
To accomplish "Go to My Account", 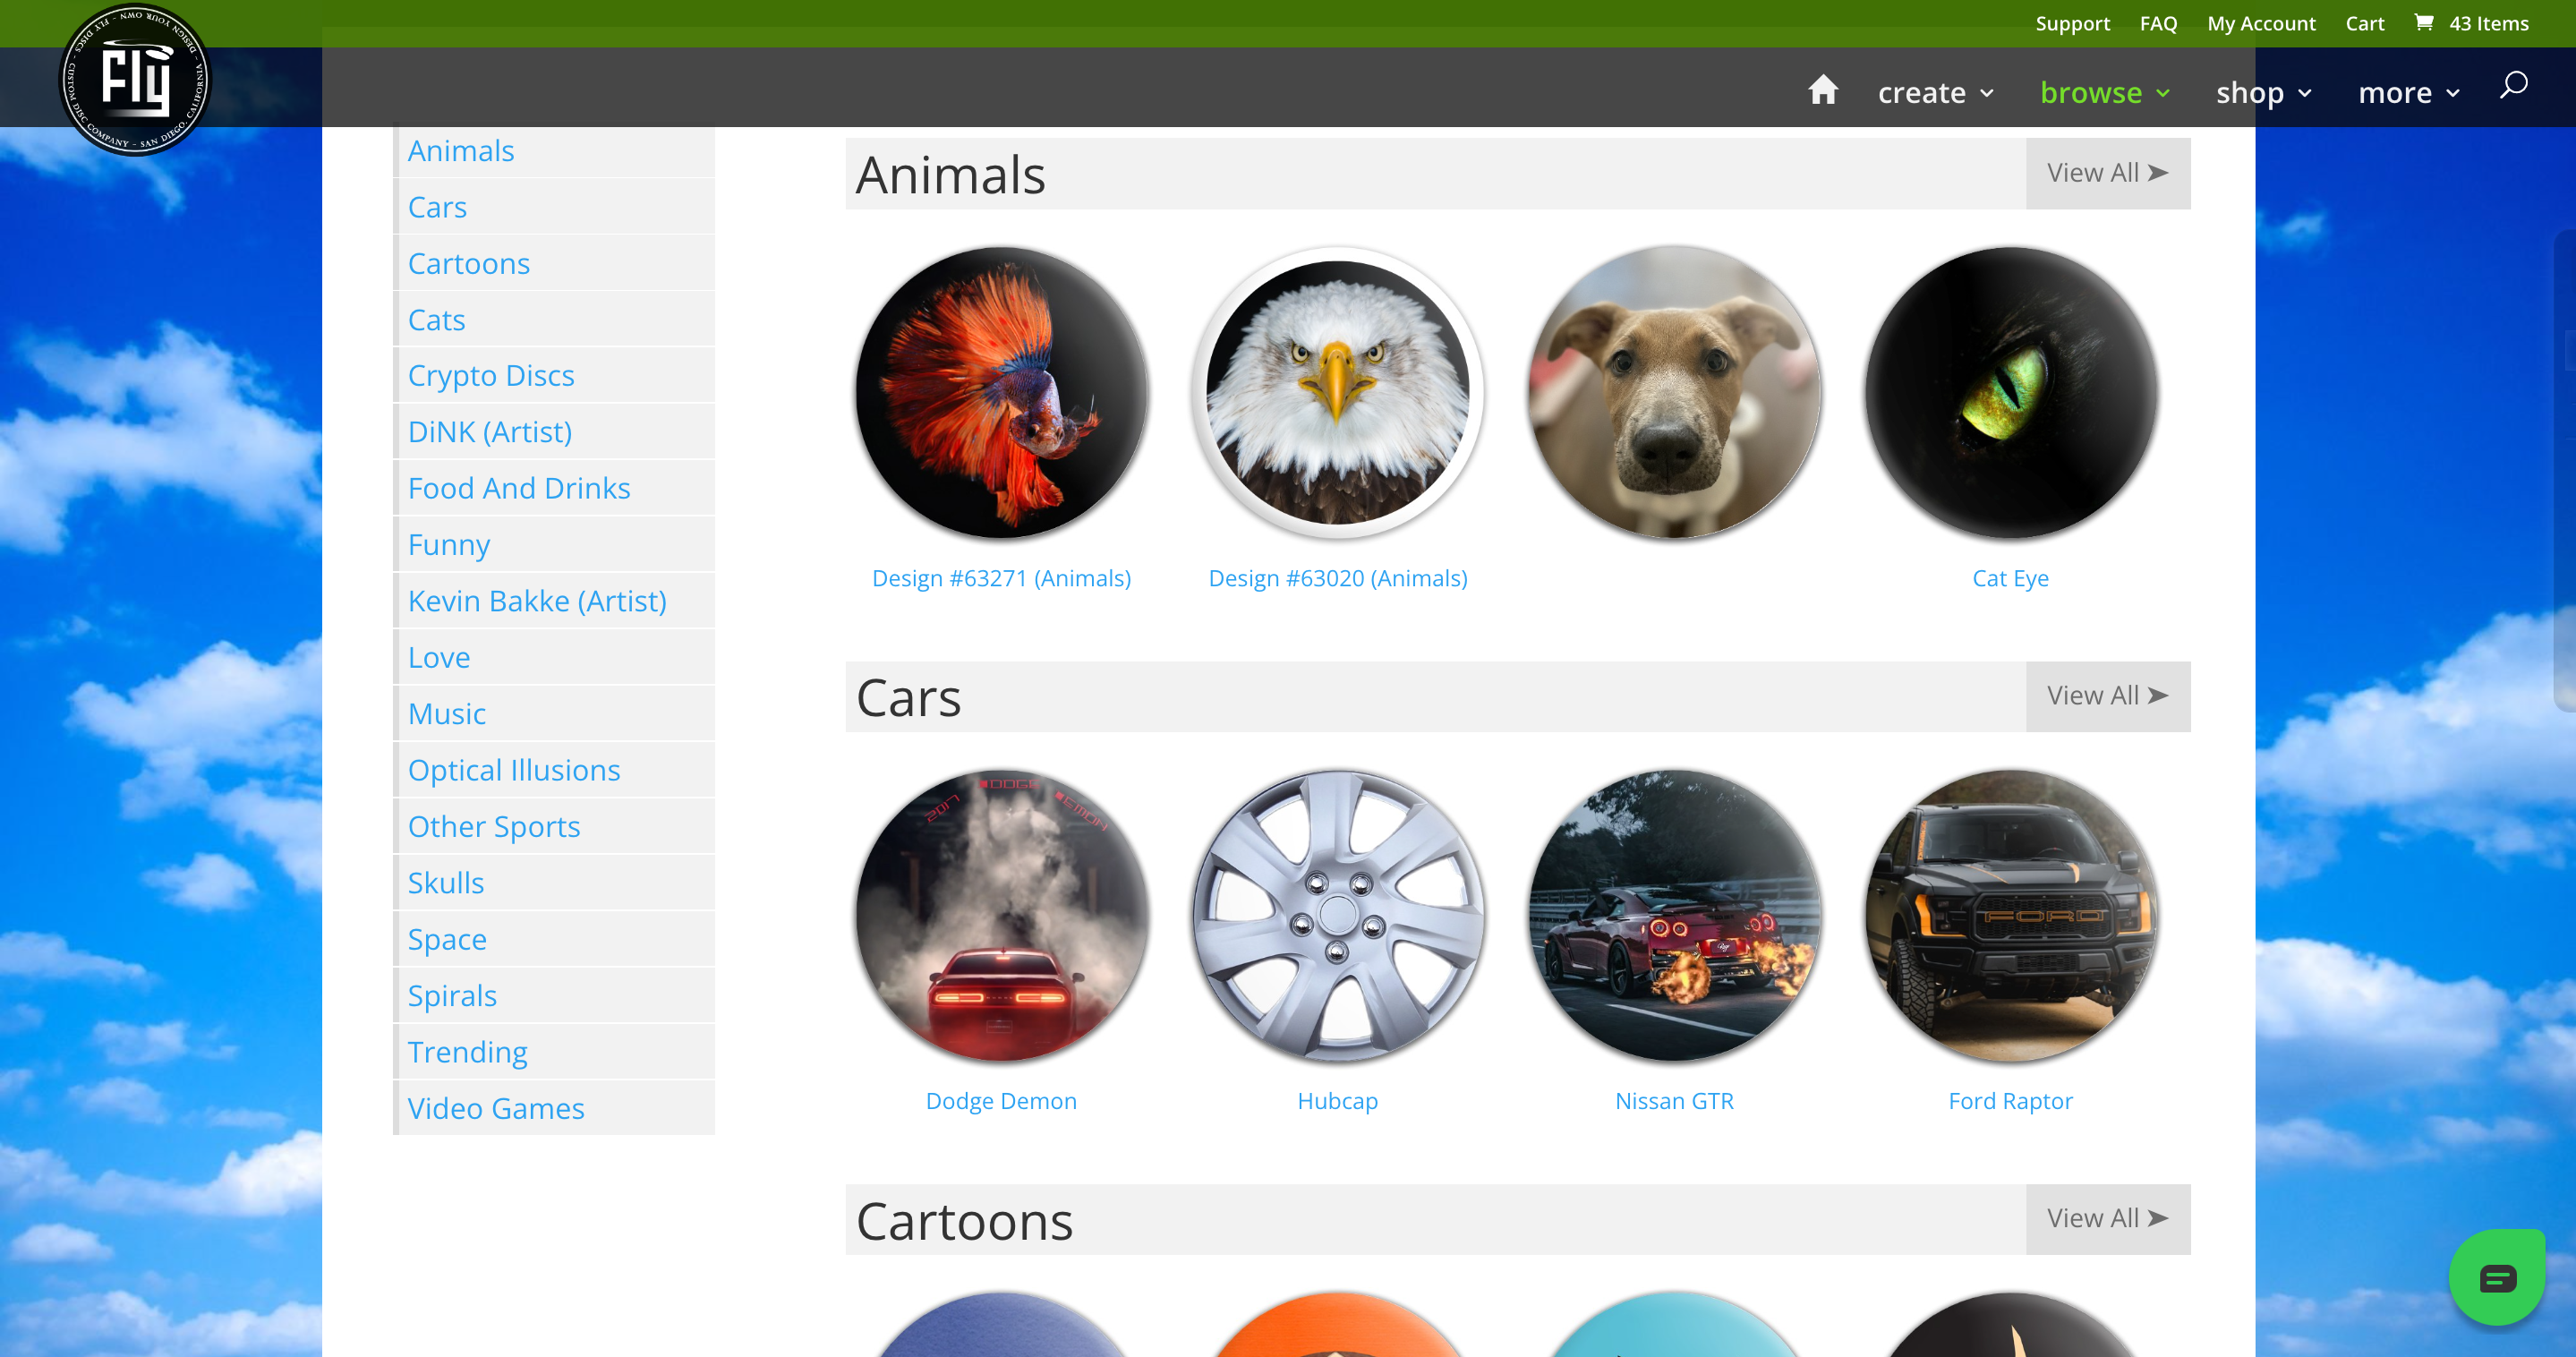I will coord(2261,23).
